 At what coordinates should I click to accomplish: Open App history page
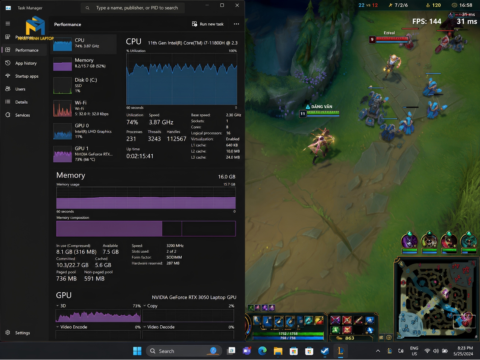point(24,63)
